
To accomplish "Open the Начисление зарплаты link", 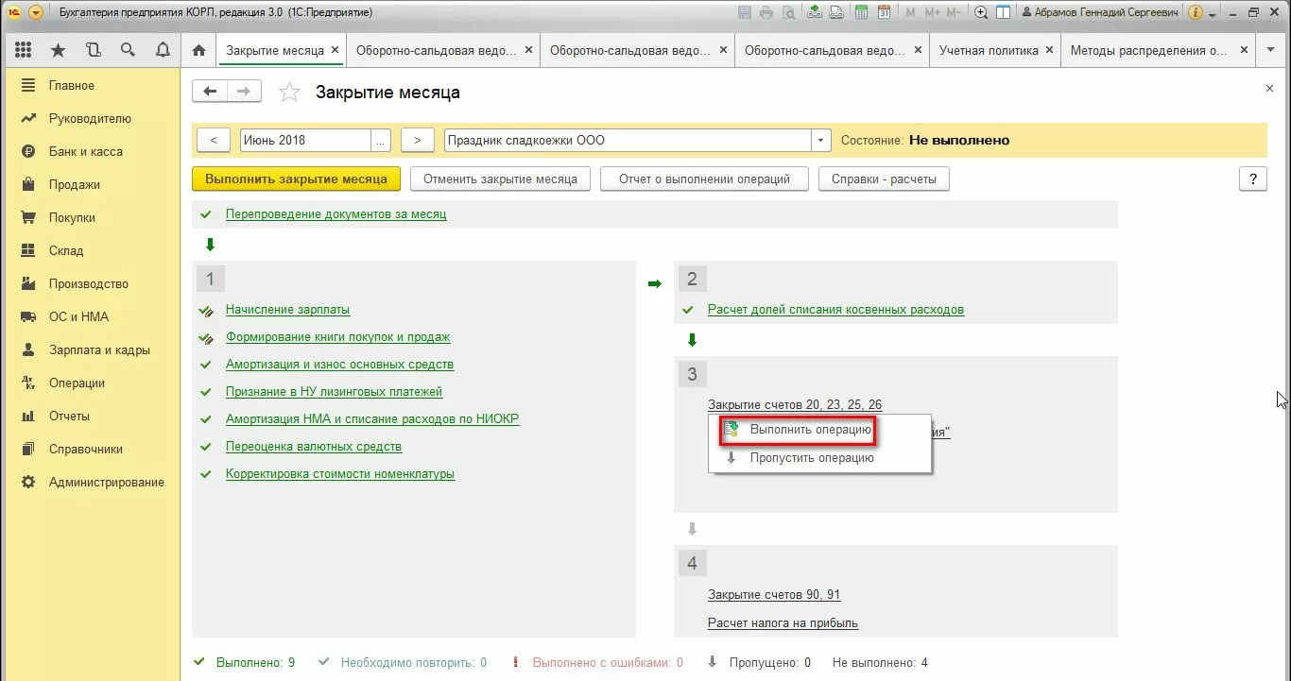I will [287, 310].
